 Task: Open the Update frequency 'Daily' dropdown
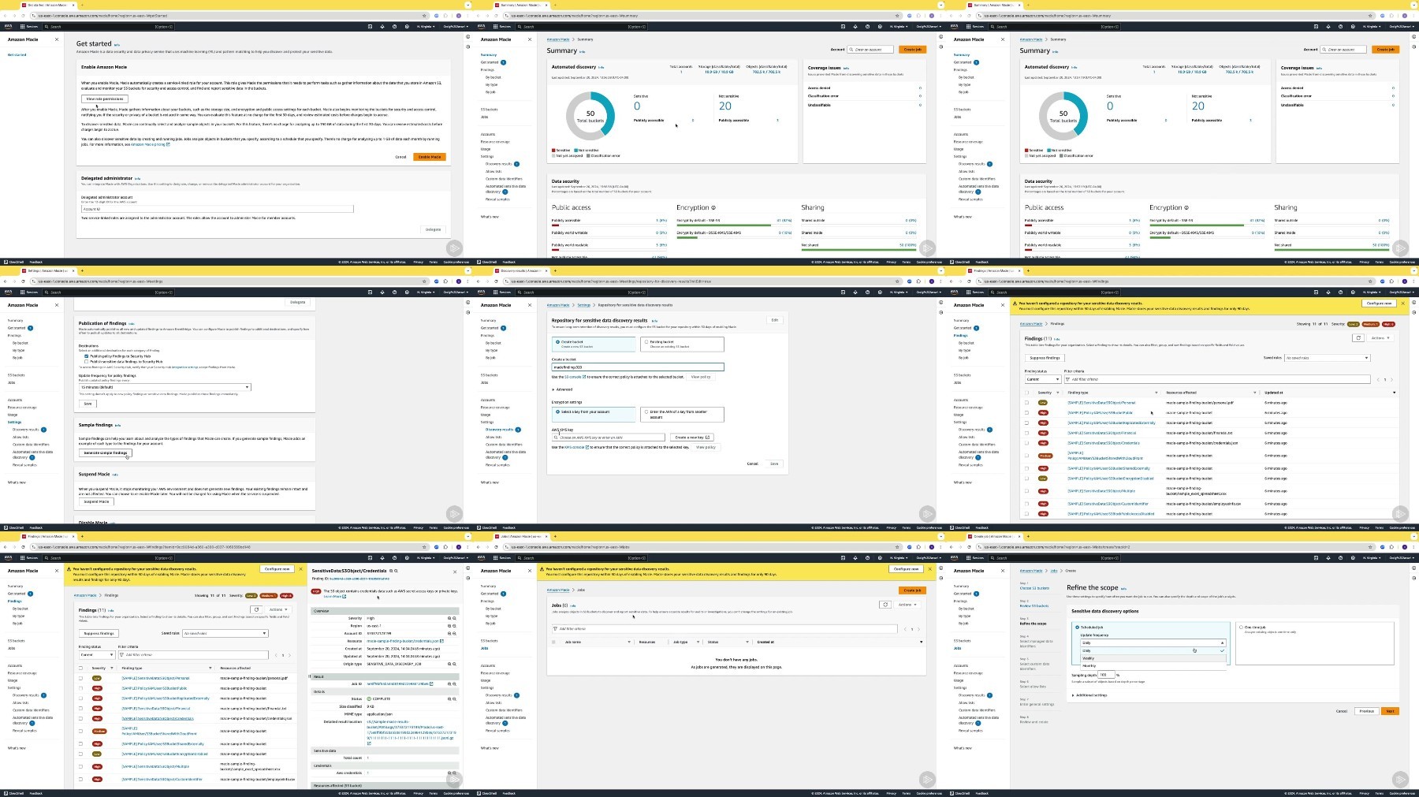coord(1153,642)
